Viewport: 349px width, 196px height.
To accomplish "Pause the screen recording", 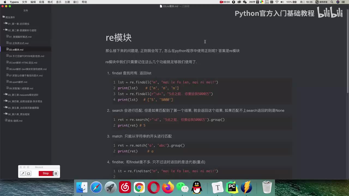I will [56, 173].
